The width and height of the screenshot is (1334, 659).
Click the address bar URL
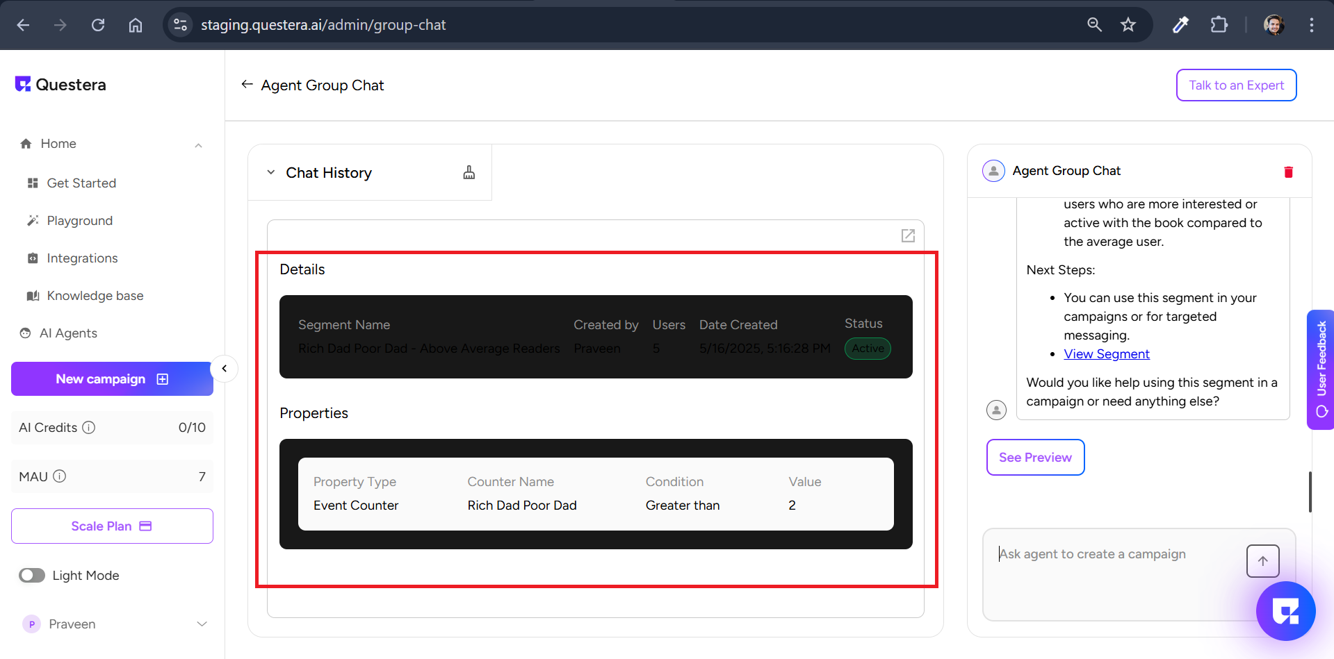coord(323,25)
